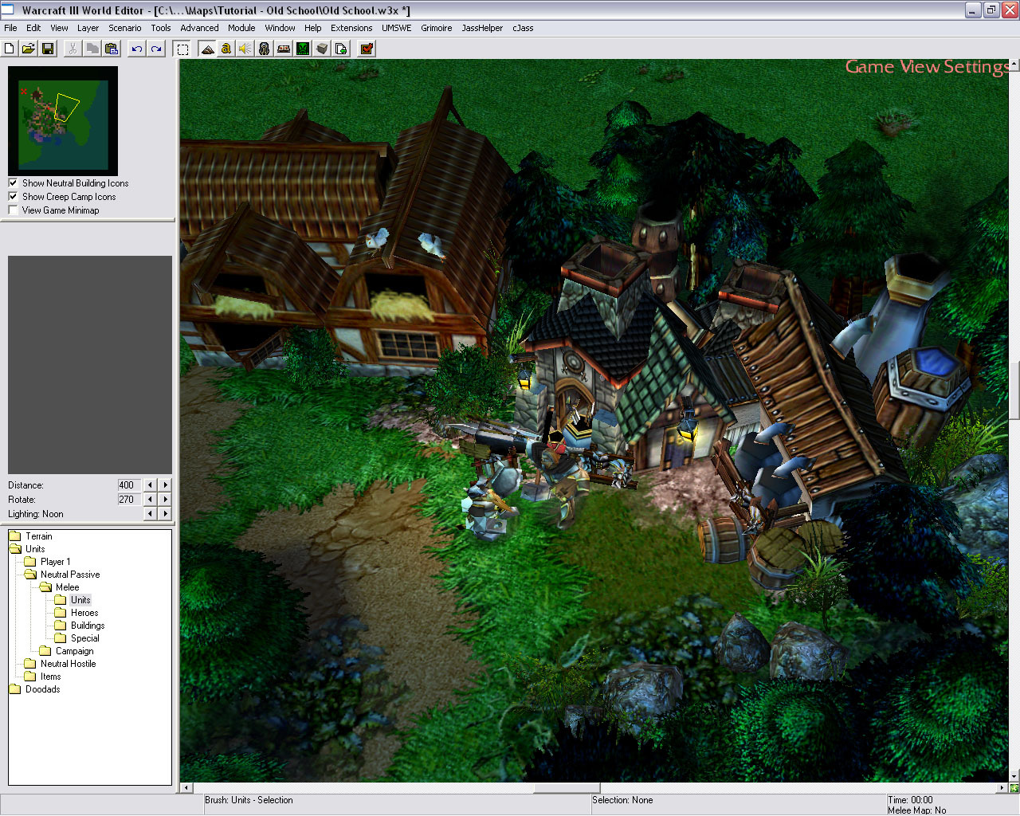1020x816 pixels.
Task: Open the Sound Editor speaker icon
Action: coord(245,49)
